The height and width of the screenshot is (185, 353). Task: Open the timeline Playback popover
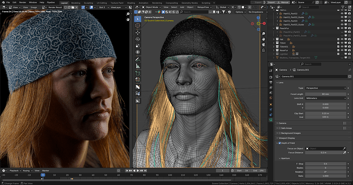[x=15, y=171]
